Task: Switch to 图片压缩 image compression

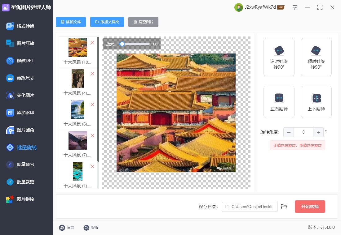Action: tap(25, 43)
